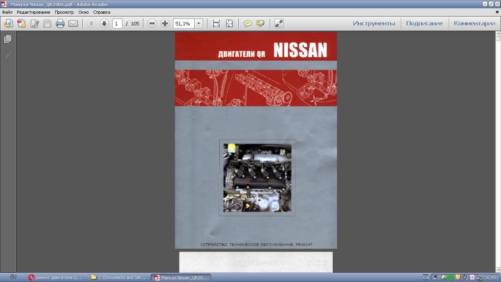The image size is (501, 282).
Task: Click the safely remove hardware tray icon
Action: pos(479,278)
